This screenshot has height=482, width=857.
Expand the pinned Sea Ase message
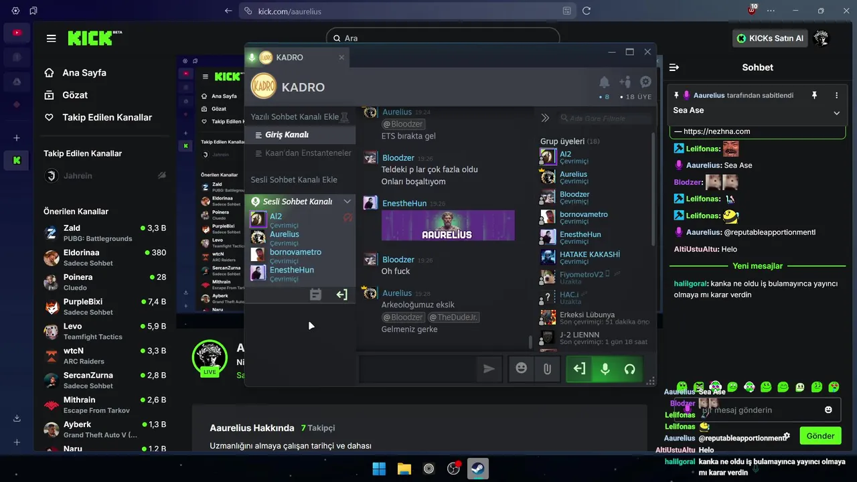836,113
